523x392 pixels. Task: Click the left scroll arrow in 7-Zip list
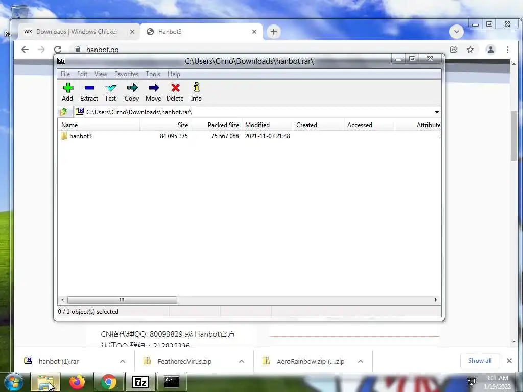click(62, 300)
